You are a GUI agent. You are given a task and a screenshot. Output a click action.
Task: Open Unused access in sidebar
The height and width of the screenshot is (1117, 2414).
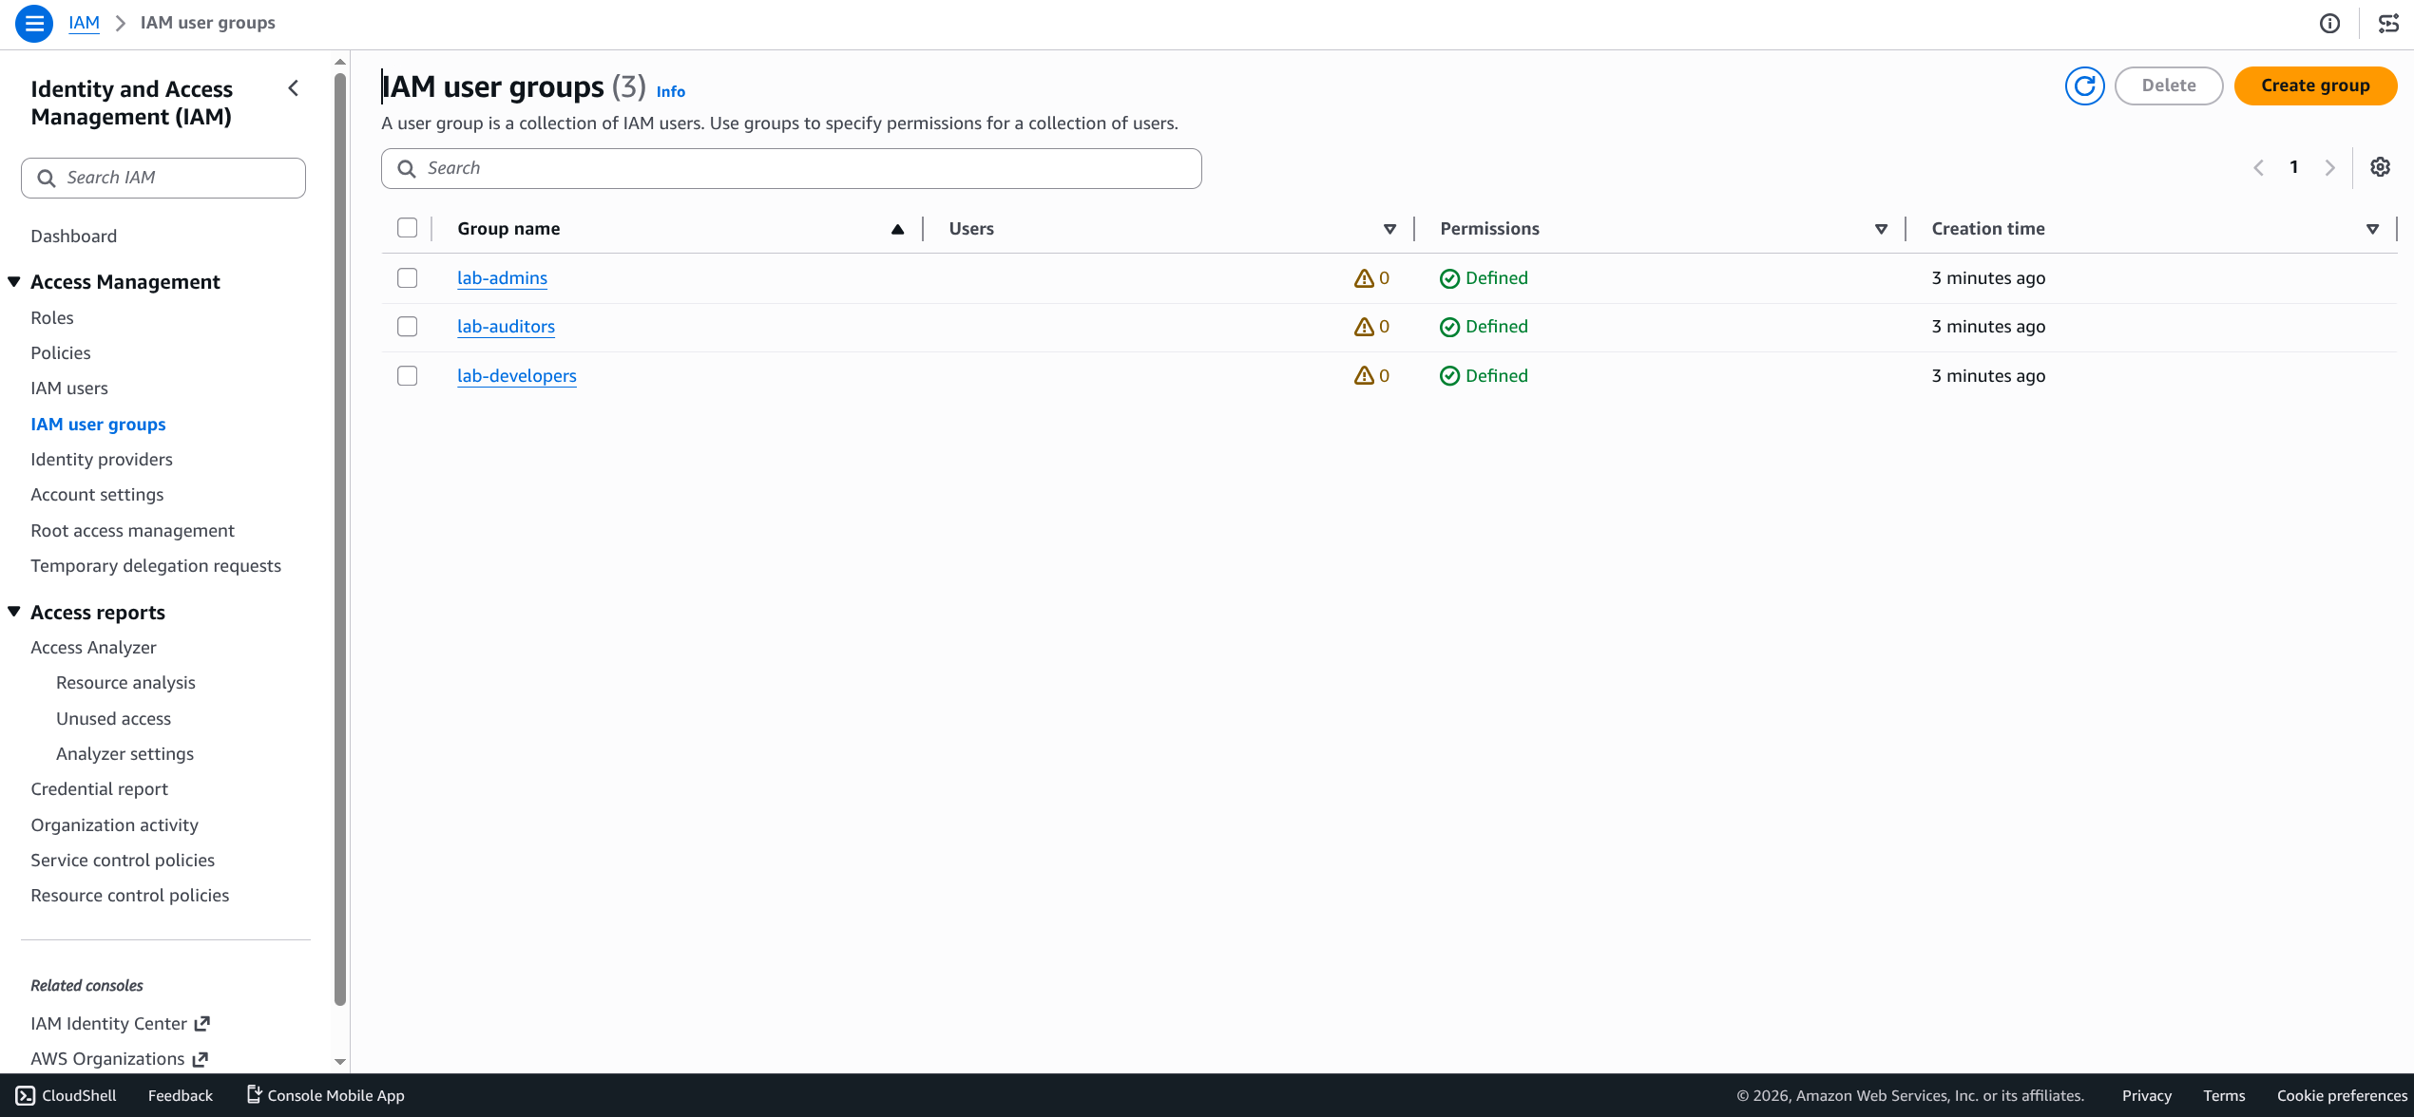point(113,719)
